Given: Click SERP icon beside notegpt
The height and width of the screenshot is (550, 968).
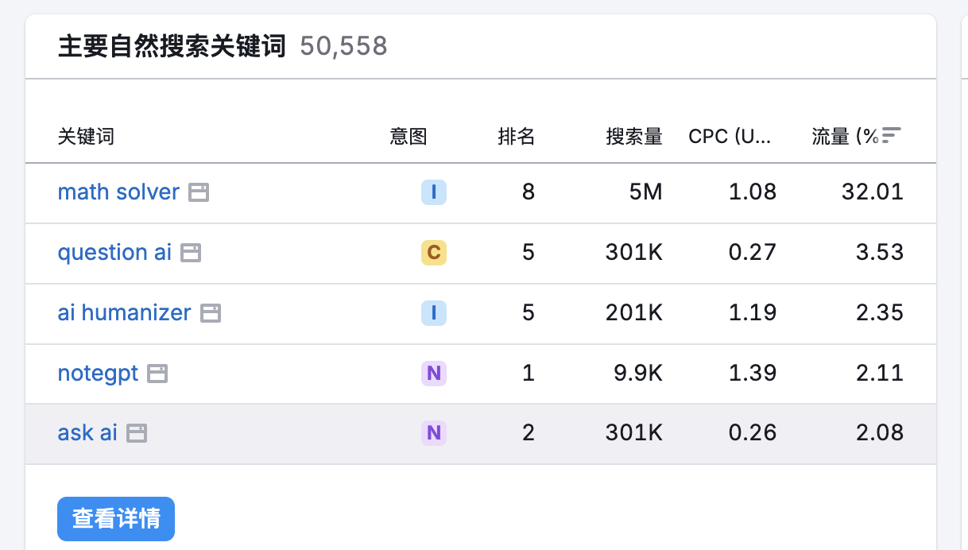Looking at the screenshot, I should 157,374.
